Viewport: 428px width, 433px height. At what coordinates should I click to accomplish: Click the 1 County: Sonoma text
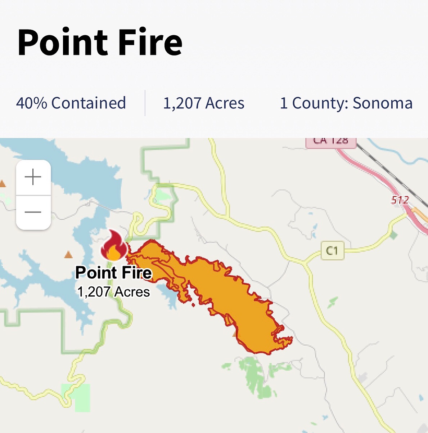[346, 103]
